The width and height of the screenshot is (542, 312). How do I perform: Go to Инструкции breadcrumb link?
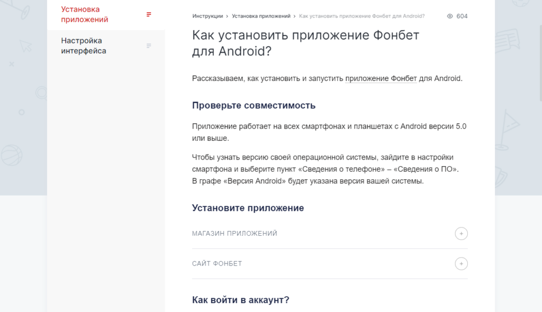point(207,16)
